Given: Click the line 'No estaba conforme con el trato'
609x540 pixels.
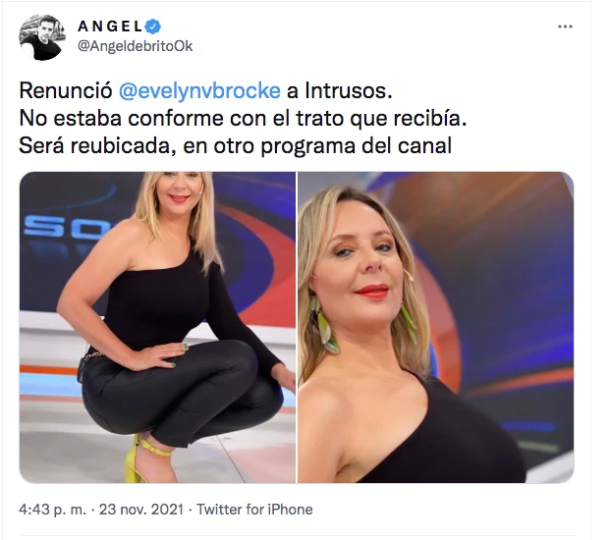Looking at the screenshot, I should pos(243,119).
